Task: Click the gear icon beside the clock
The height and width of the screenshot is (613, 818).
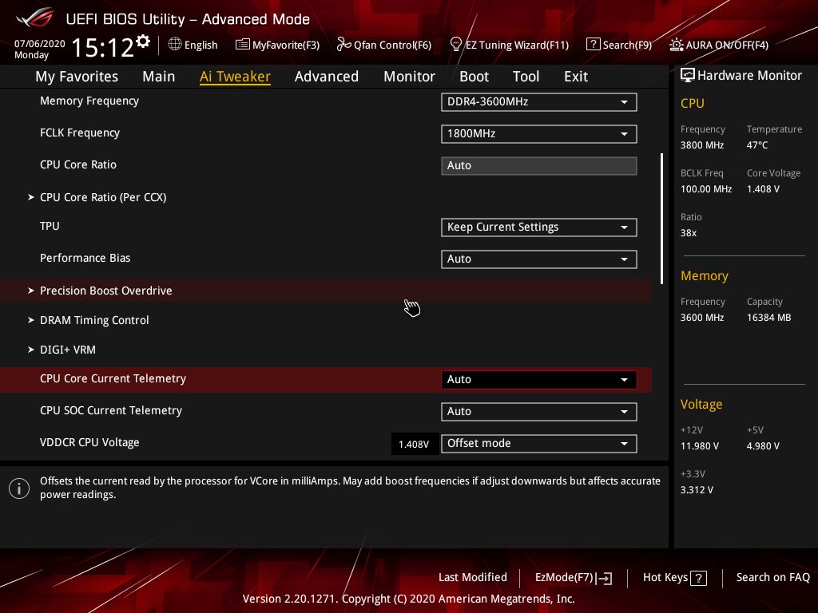Action: click(143, 42)
